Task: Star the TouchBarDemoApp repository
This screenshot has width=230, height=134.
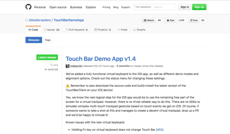Action: [170, 20]
